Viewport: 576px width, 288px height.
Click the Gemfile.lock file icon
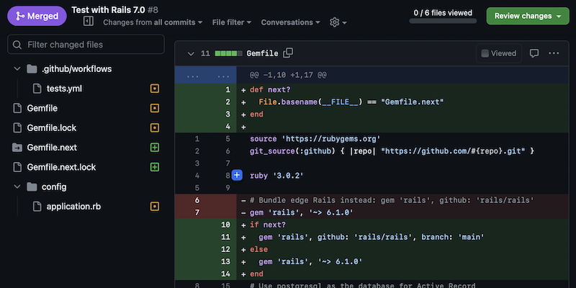point(17,128)
